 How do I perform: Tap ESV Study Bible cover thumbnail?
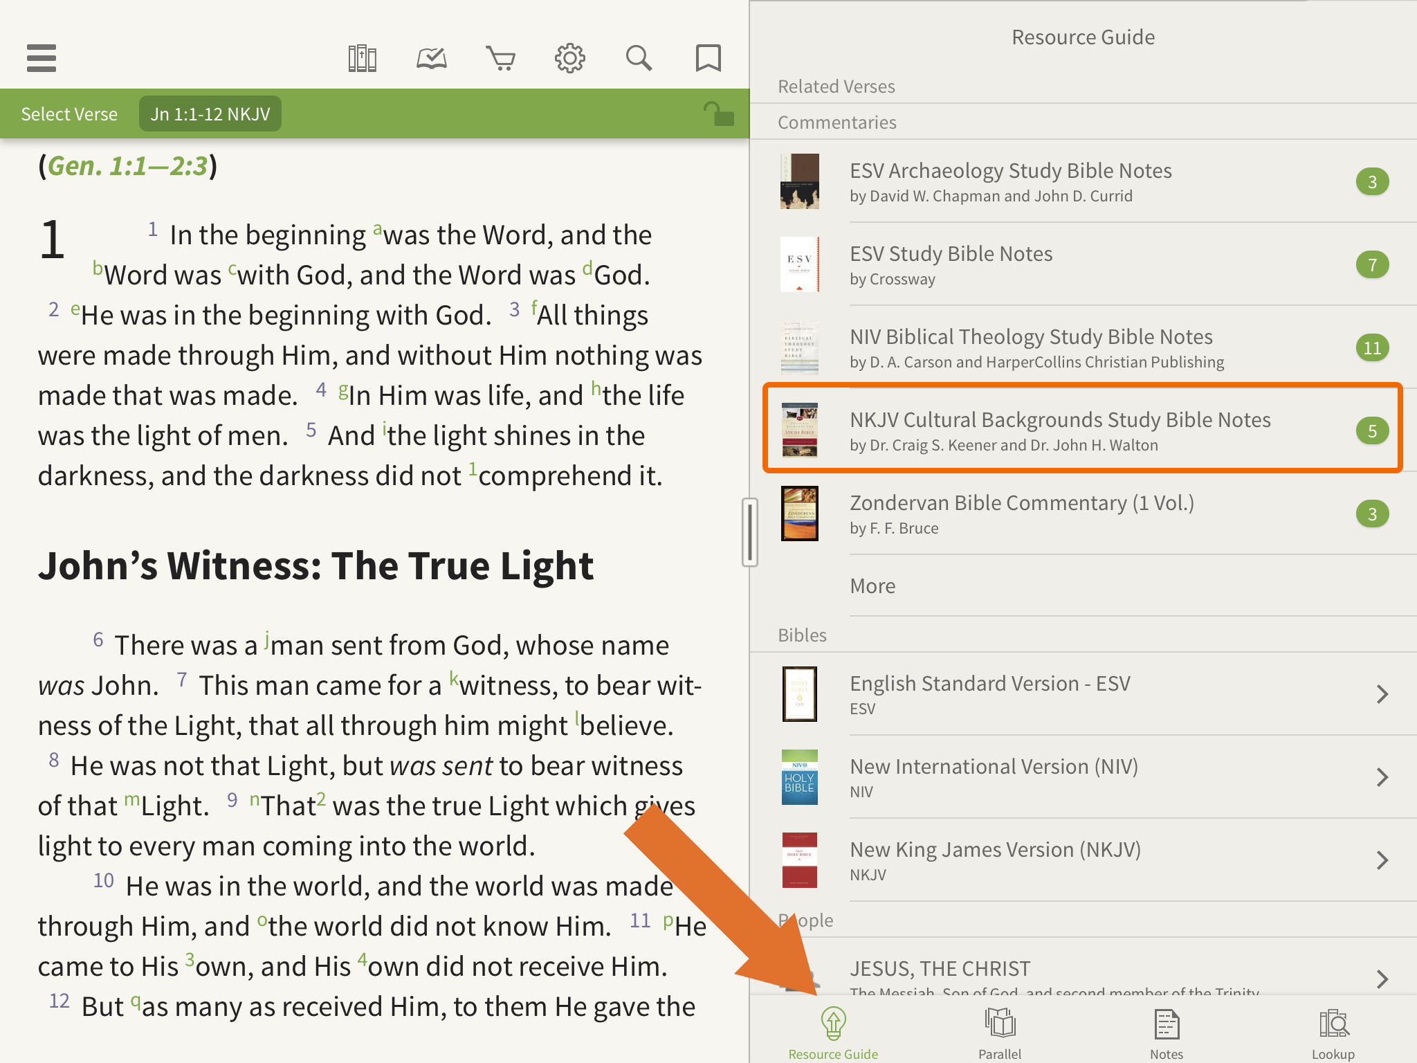tap(799, 264)
